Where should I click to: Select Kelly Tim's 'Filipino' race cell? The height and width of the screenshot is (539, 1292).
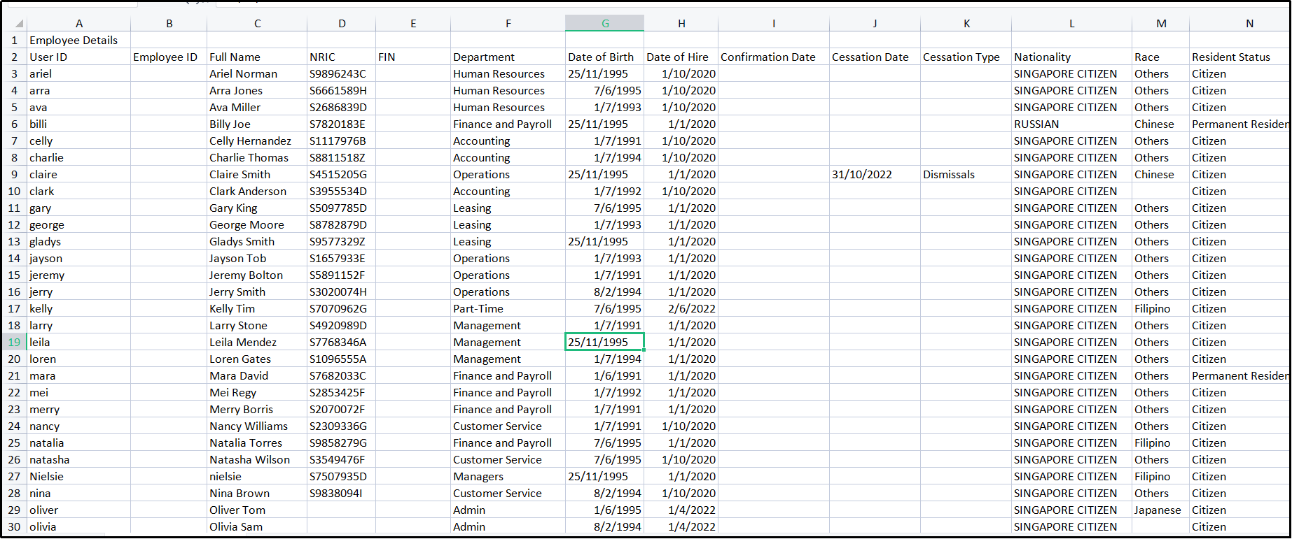click(1161, 308)
